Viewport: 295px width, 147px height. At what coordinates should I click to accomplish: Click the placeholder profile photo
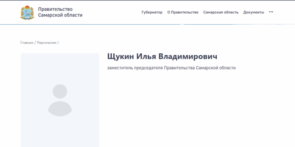tap(60, 100)
